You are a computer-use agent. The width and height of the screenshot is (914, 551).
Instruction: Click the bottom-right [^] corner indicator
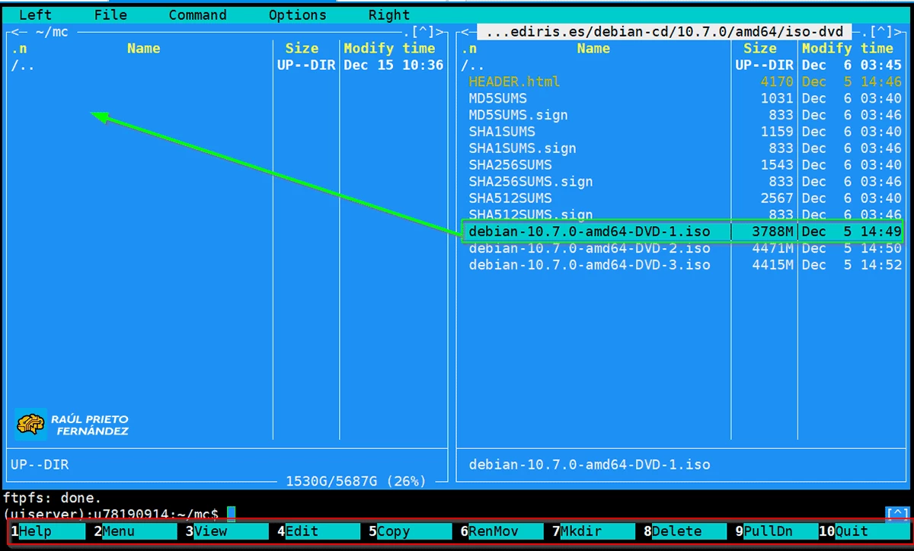[x=896, y=514]
